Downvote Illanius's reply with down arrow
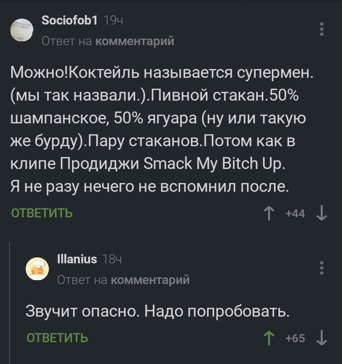 coord(321,338)
